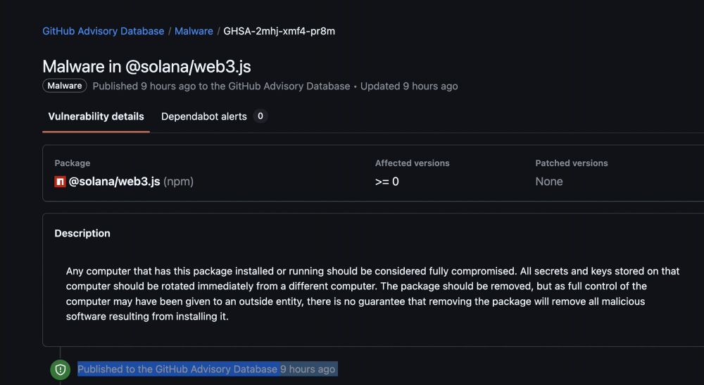
Task: Click the Updated 9 hours ago timestamp
Action: pyautogui.click(x=409, y=86)
